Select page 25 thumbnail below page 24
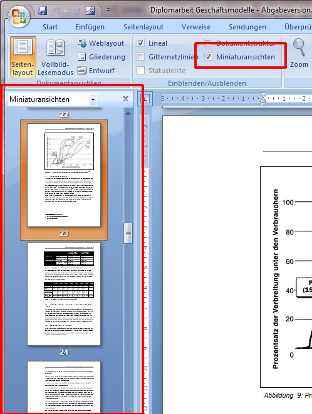This screenshot has height=414, width=312. tap(64, 387)
